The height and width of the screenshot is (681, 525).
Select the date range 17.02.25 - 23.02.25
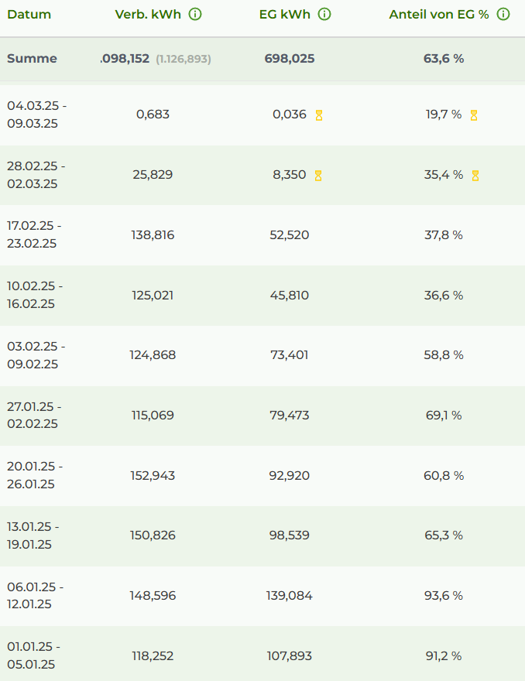click(x=34, y=234)
